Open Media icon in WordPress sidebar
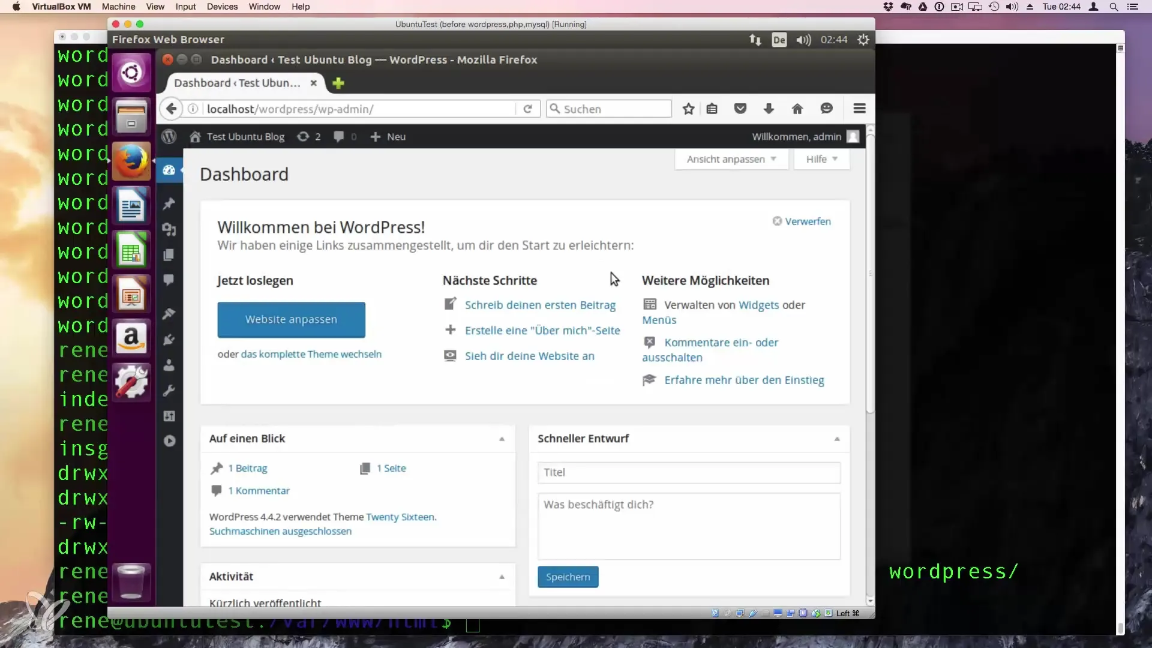Viewport: 1152px width, 648px height. (169, 230)
